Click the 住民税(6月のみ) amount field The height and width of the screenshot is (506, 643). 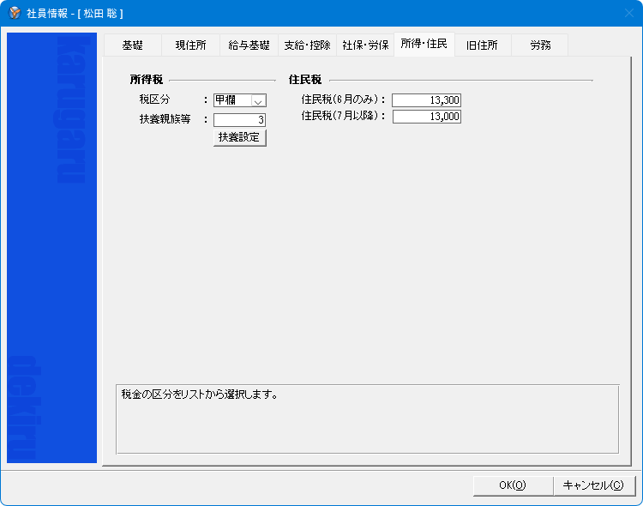[x=426, y=100]
